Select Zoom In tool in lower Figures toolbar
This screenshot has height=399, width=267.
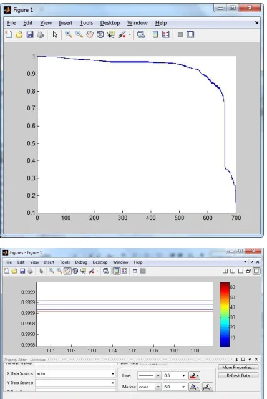(x=51, y=271)
